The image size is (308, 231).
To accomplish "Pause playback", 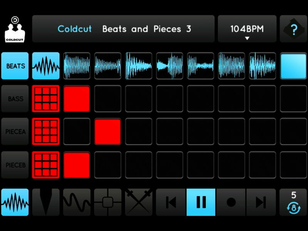I will click(201, 202).
